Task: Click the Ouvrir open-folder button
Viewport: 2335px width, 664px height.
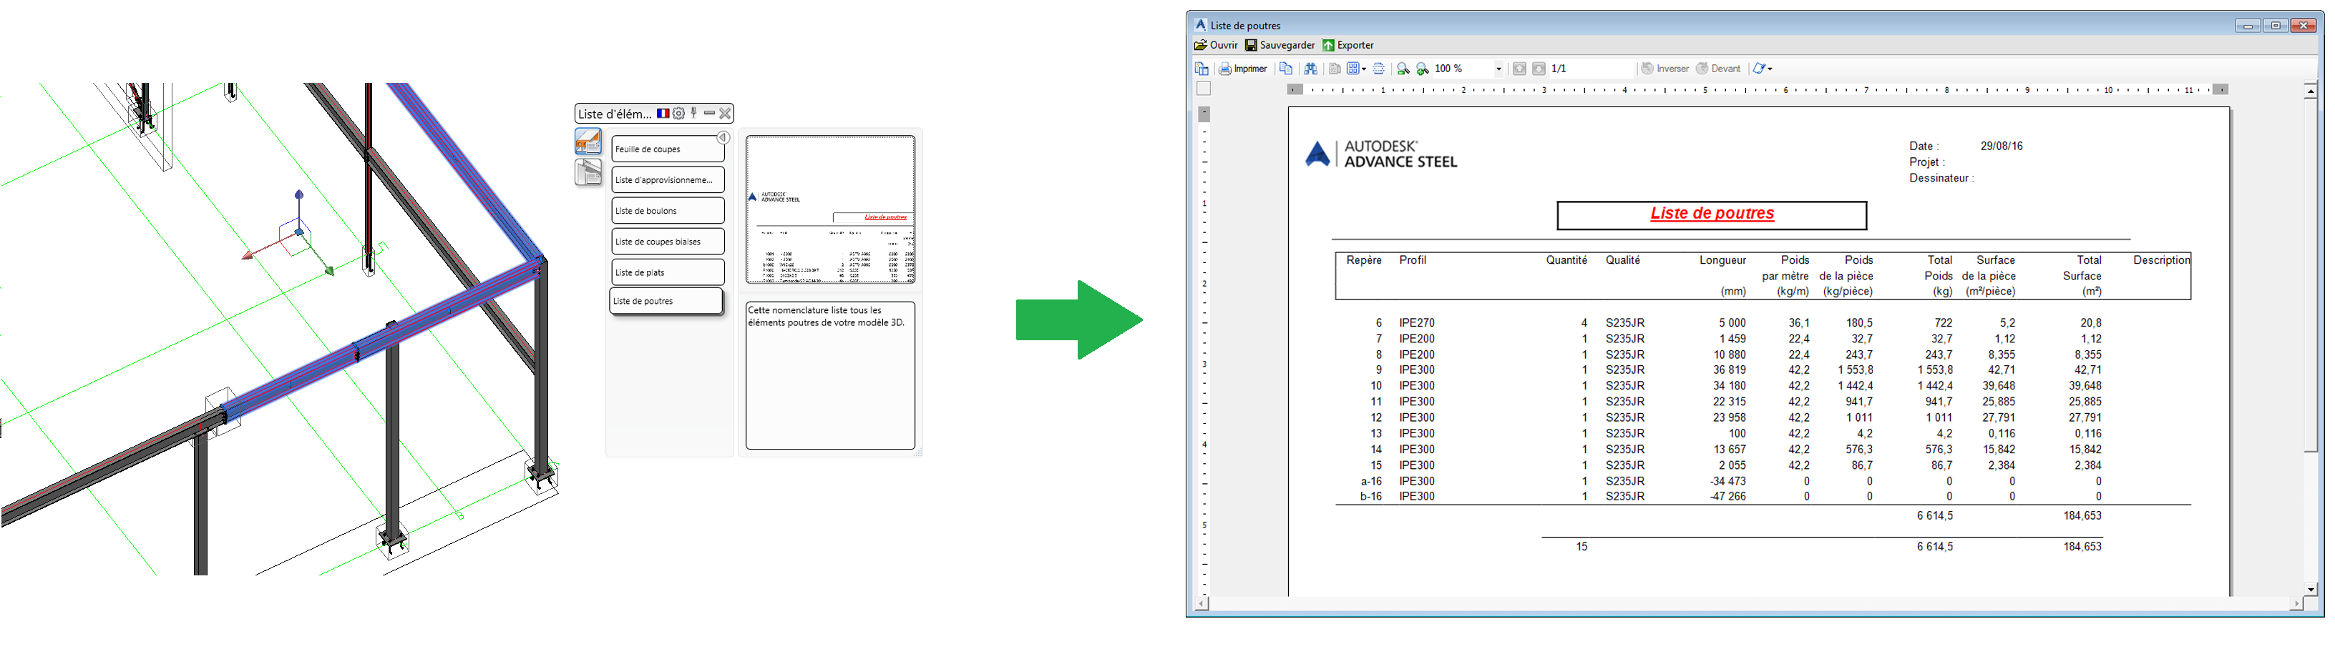Action: (x=1216, y=45)
